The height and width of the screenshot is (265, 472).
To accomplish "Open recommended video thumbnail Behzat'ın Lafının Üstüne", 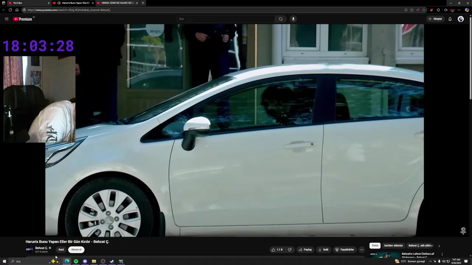I will [385, 255].
